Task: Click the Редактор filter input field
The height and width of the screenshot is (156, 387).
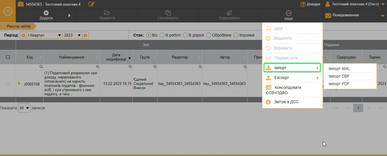Action: [180, 67]
